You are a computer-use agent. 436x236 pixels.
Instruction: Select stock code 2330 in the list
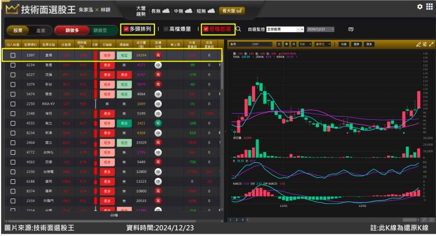pyautogui.click(x=30, y=172)
